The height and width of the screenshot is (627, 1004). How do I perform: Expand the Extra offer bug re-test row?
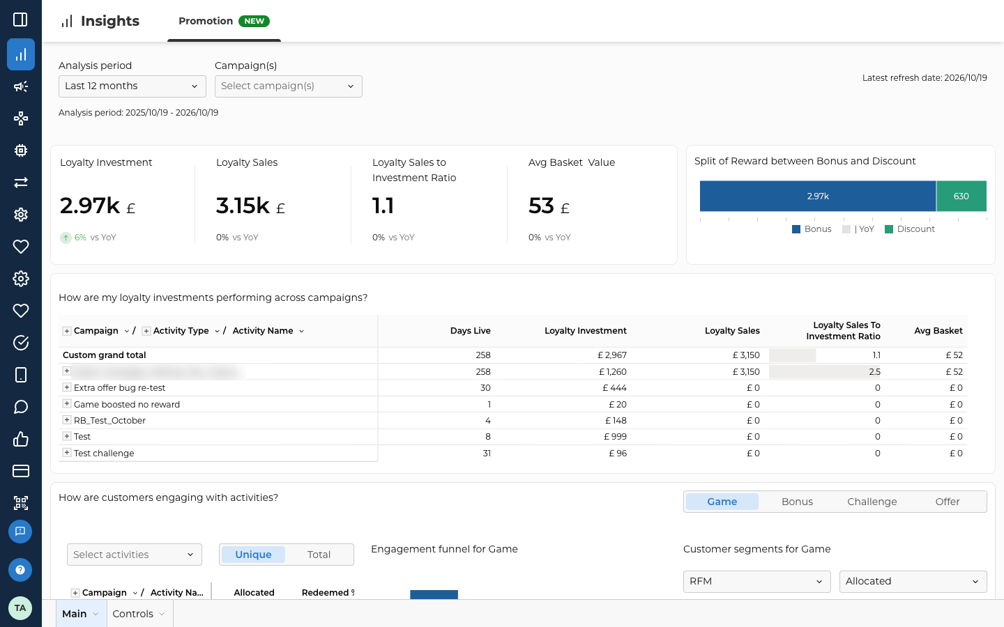click(67, 387)
